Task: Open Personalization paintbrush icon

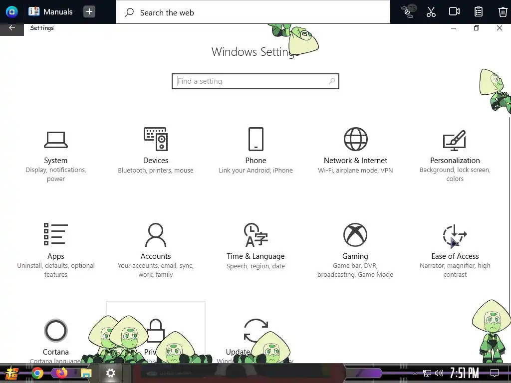Action: pyautogui.click(x=455, y=140)
